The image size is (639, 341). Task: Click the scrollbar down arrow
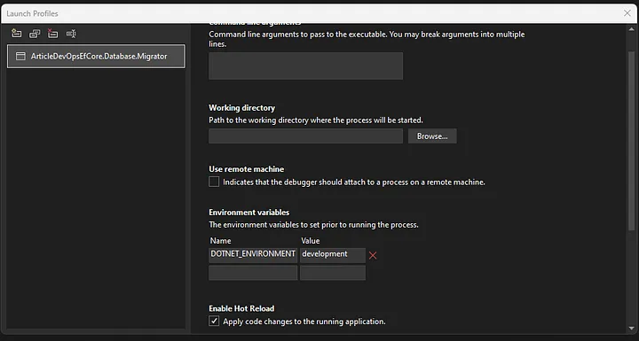(x=631, y=328)
